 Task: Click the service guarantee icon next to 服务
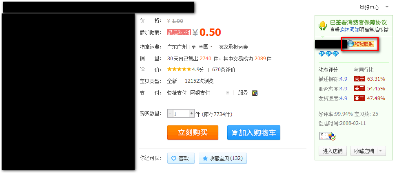[255, 93]
